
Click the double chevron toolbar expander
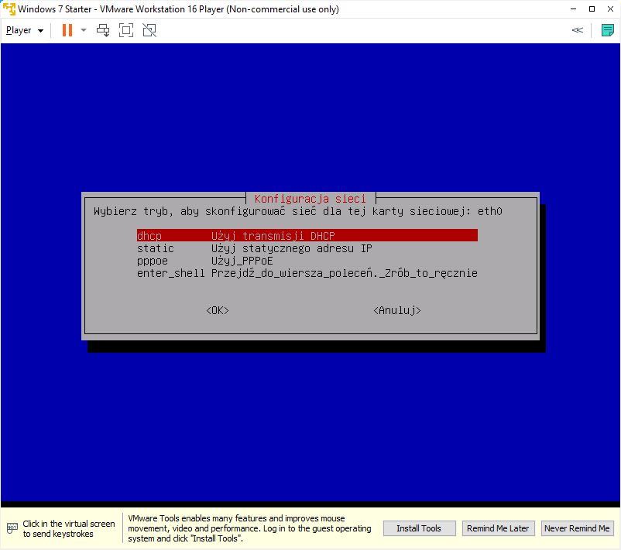tap(577, 30)
